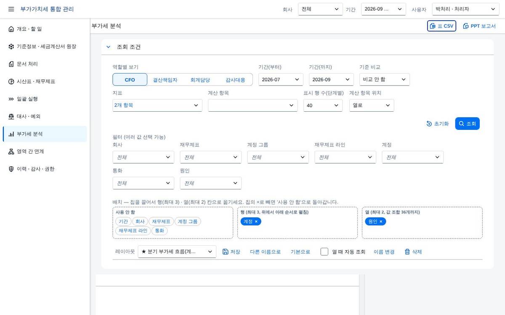Viewport: 505px width, 315px height.
Task: Collapse the 조회 조건 section
Action: [x=108, y=47]
